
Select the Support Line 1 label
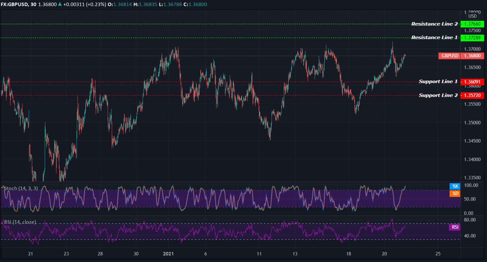coord(438,81)
